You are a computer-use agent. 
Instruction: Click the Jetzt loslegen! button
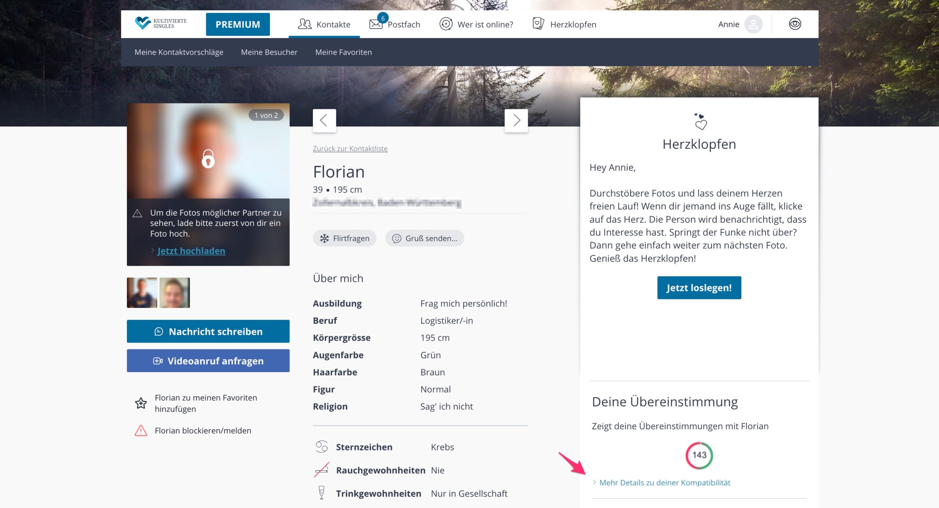click(699, 288)
